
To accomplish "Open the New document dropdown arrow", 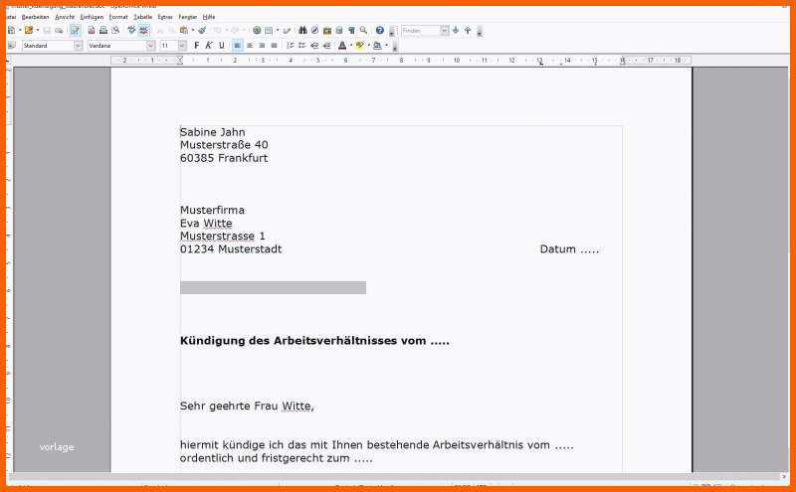I will [x=19, y=31].
